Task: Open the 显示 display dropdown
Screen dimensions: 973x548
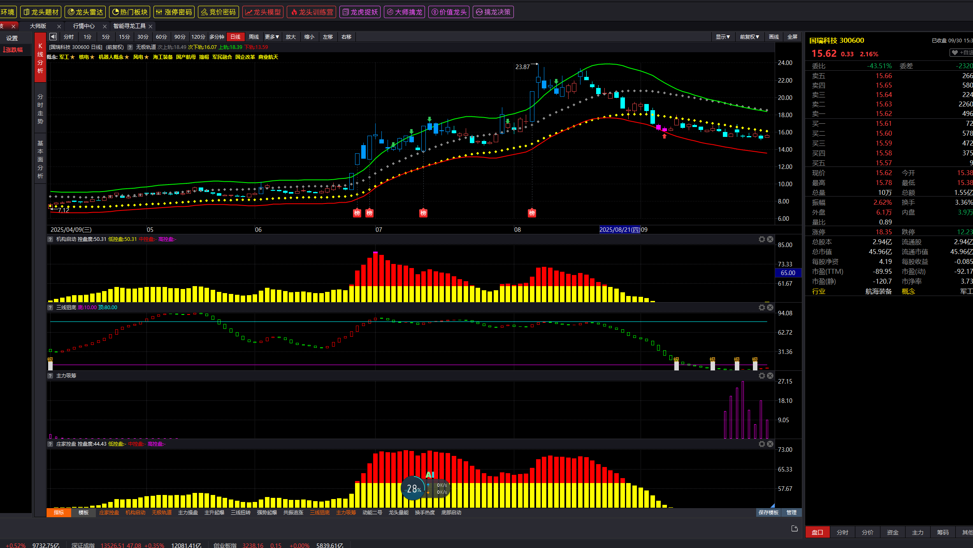Action: (722, 37)
